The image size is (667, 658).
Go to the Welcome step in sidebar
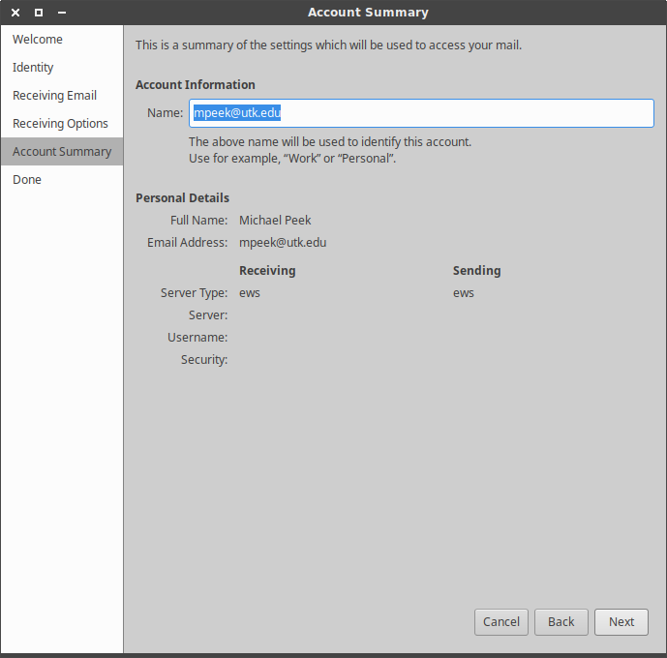[38, 40]
